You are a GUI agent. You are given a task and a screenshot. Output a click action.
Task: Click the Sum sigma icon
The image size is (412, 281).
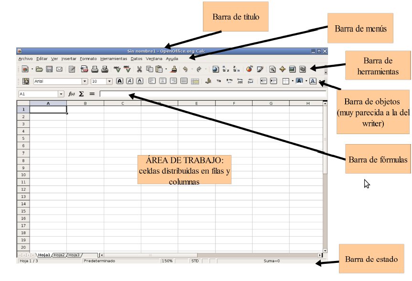(x=82, y=94)
